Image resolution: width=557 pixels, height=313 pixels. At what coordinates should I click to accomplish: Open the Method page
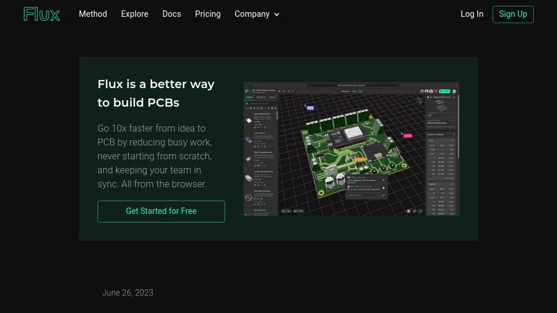(x=93, y=14)
